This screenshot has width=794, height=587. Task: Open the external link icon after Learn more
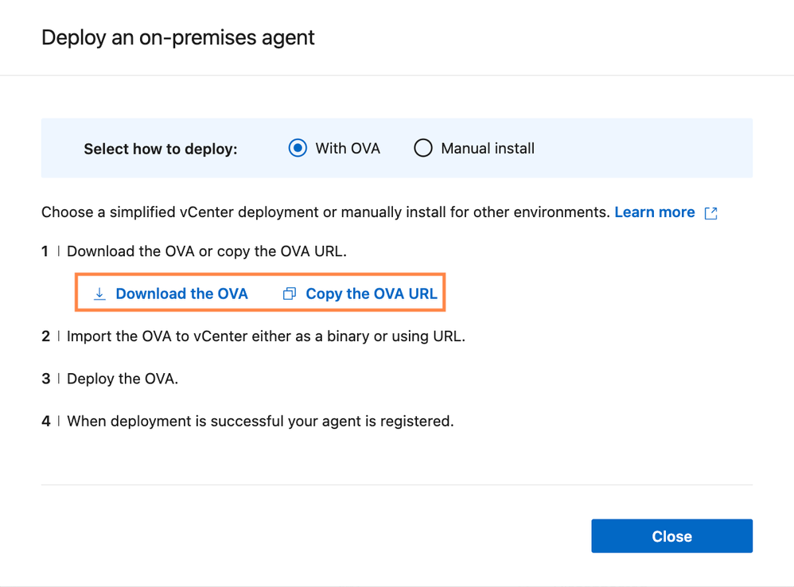[711, 213]
